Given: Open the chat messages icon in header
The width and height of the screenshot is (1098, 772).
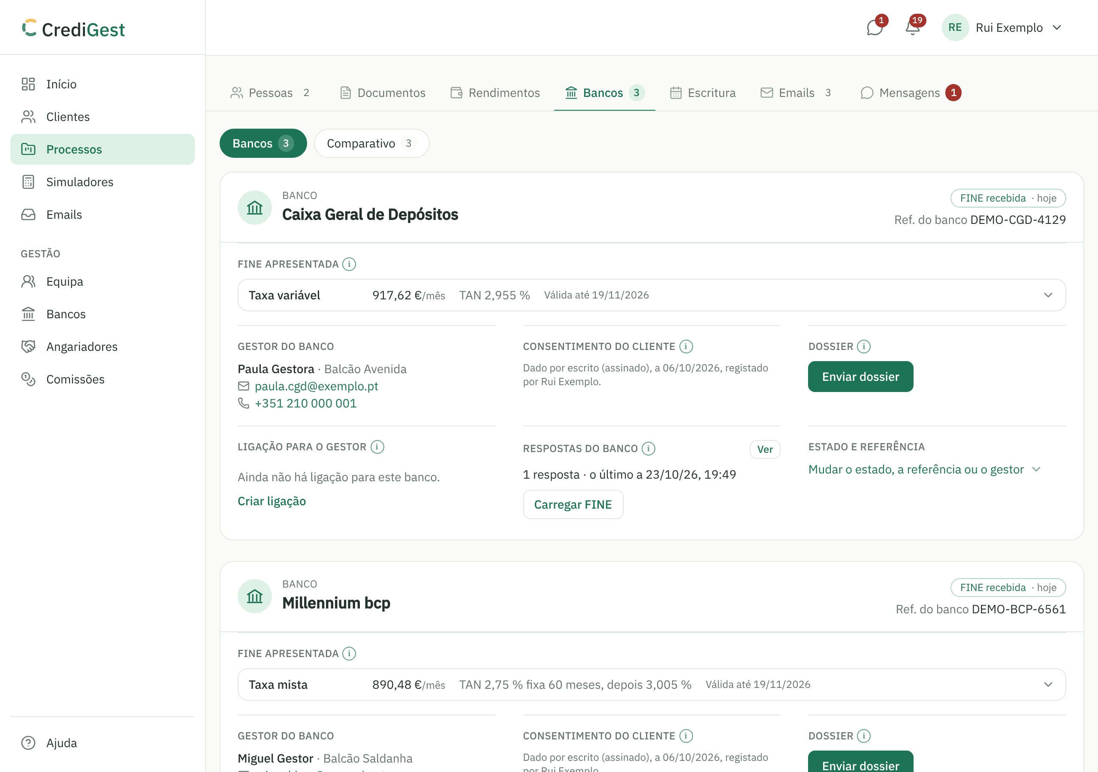Looking at the screenshot, I should (875, 28).
